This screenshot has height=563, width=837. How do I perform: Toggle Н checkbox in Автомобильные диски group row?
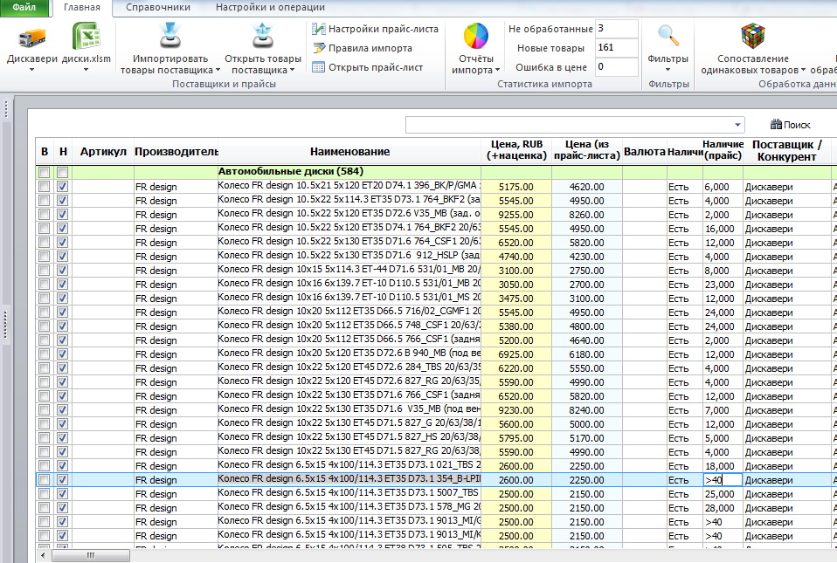point(62,172)
